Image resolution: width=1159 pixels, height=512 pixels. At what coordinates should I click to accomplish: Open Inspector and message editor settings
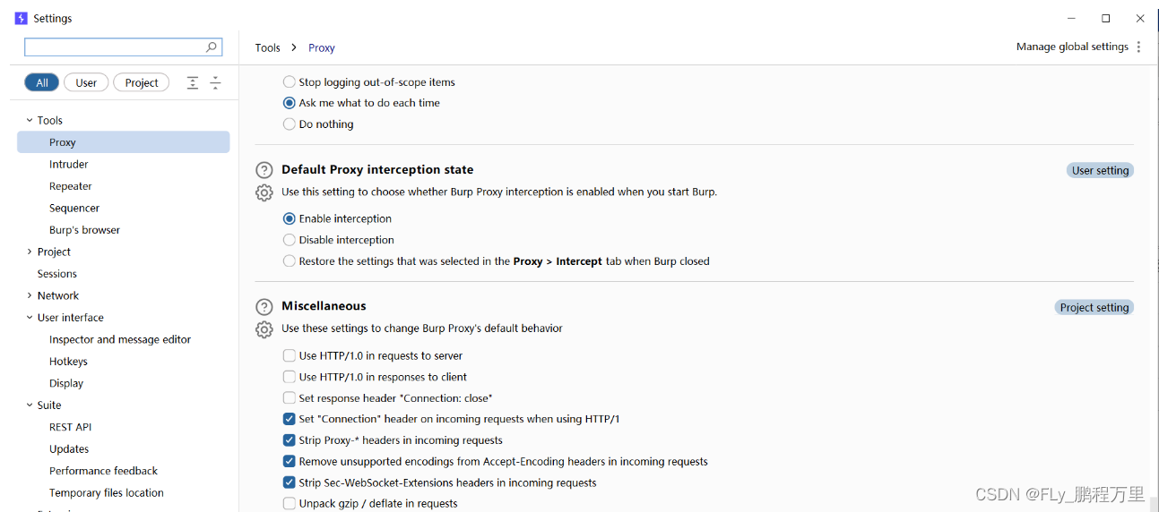(120, 339)
